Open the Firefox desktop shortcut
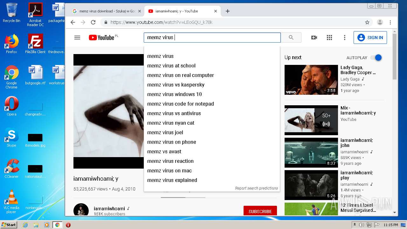407x229 pixels. pos(11,44)
